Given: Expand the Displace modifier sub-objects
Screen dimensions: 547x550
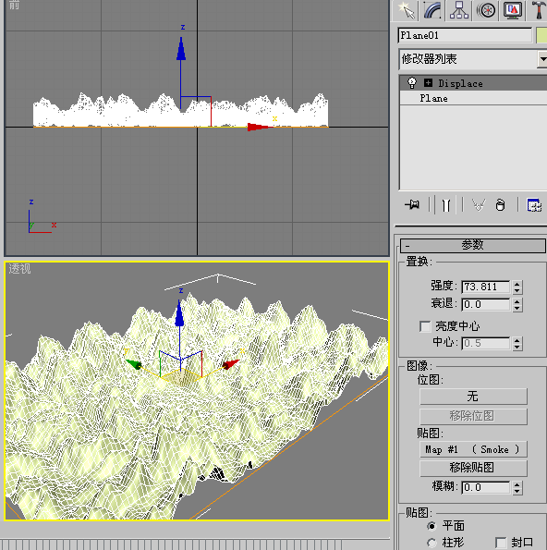Looking at the screenshot, I should [428, 83].
